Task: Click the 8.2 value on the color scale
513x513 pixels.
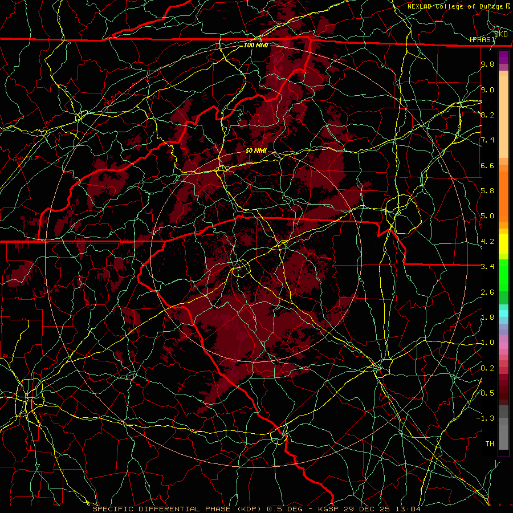Action: (487, 115)
